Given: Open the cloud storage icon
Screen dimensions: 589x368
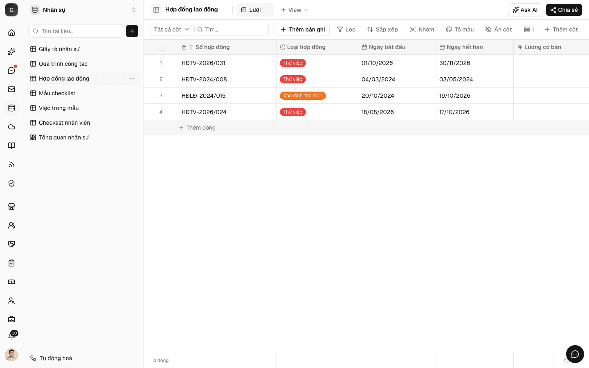Looking at the screenshot, I should (11, 127).
